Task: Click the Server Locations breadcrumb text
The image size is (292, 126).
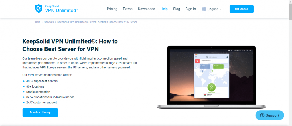Action: pos(97,22)
